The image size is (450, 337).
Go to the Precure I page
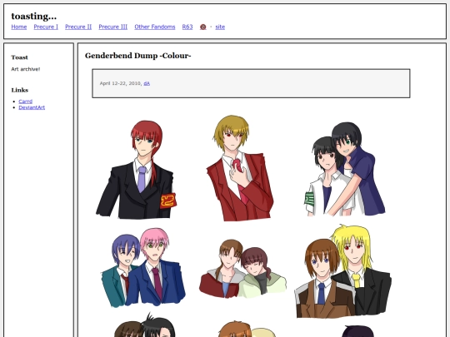pyautogui.click(x=46, y=27)
